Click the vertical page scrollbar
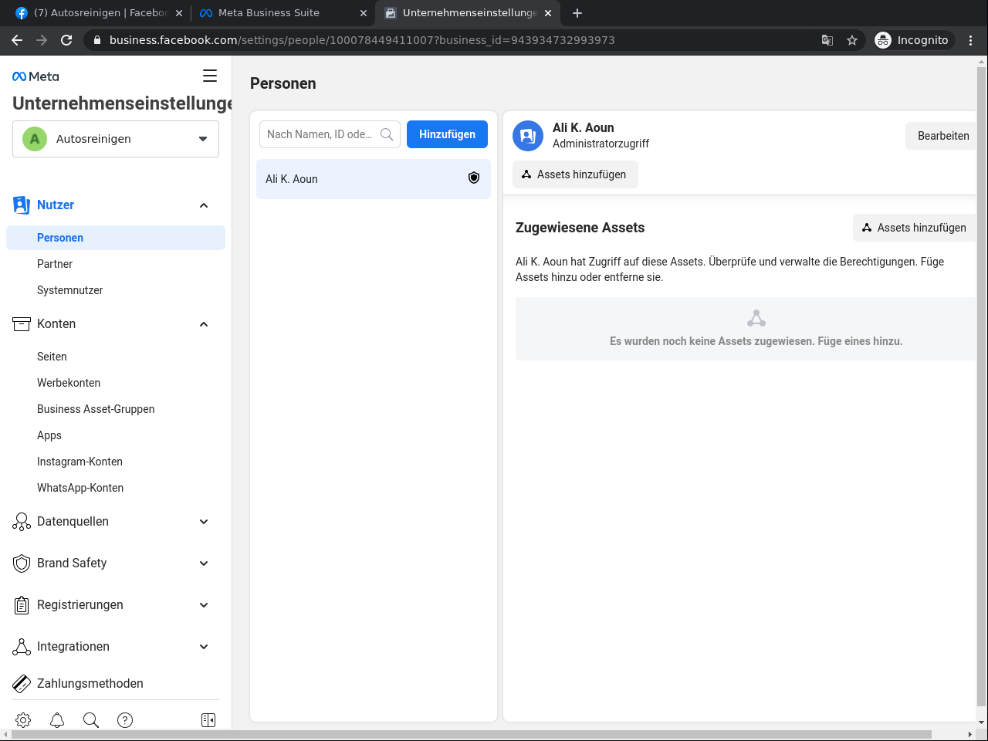This screenshot has width=988, height=741. click(982, 386)
